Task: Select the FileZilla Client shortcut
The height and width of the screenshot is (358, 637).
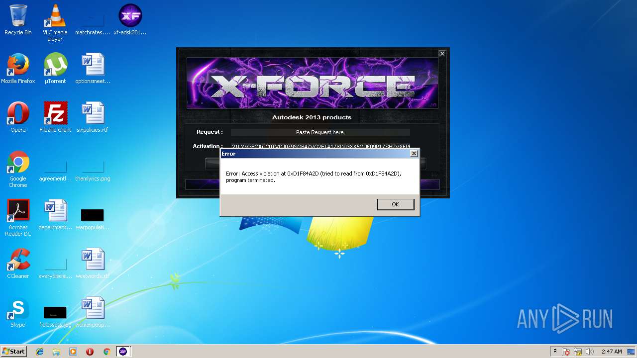Action: click(x=55, y=118)
